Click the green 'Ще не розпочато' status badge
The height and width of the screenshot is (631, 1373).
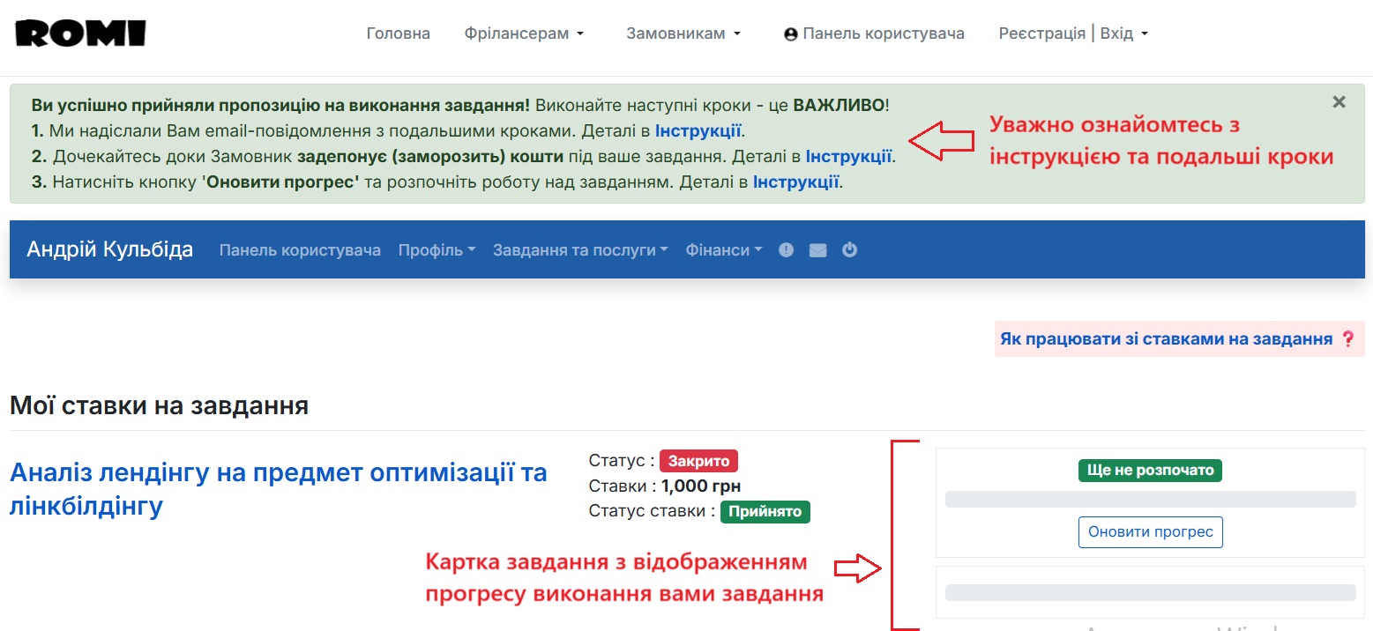1150,470
